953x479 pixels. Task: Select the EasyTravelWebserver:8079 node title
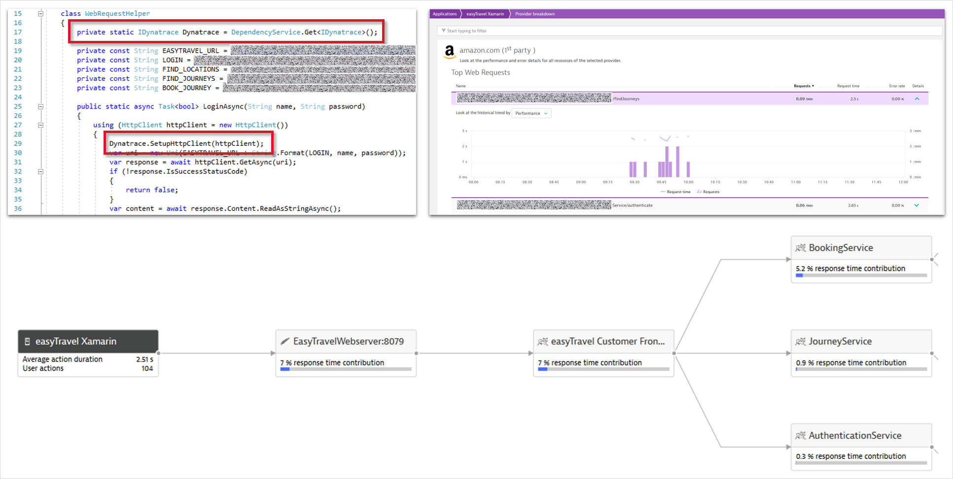(x=349, y=342)
